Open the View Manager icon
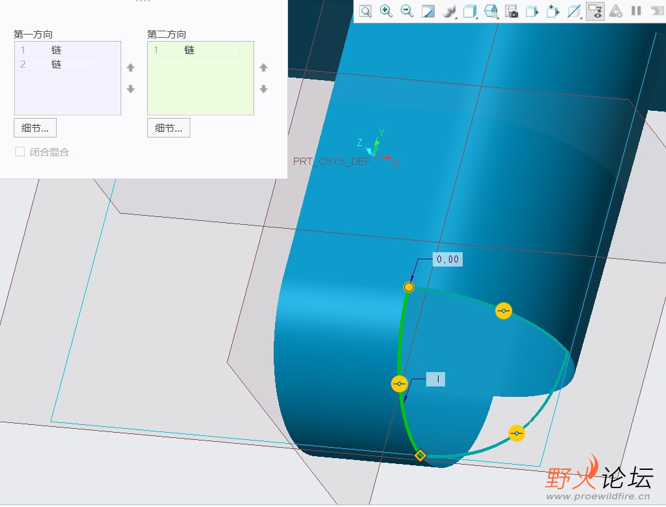The image size is (666, 507). point(491,11)
